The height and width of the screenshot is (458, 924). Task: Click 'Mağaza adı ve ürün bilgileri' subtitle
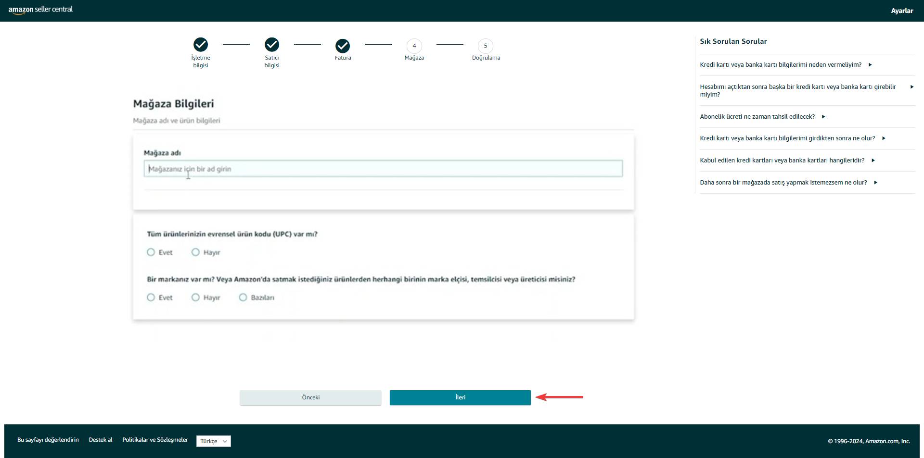click(x=177, y=121)
